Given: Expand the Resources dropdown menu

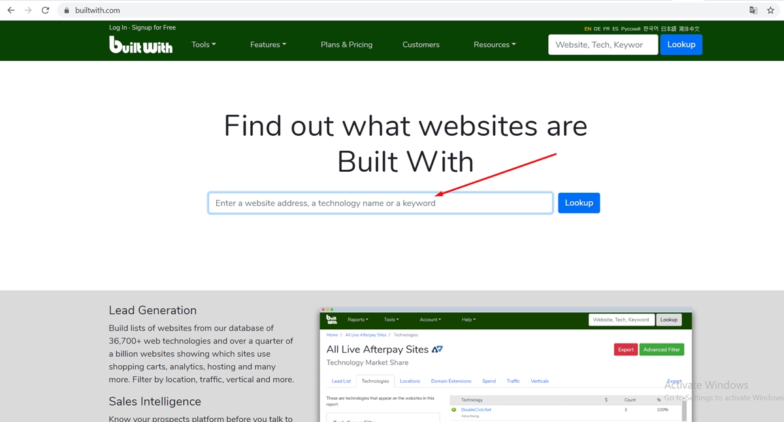Looking at the screenshot, I should click(x=495, y=44).
